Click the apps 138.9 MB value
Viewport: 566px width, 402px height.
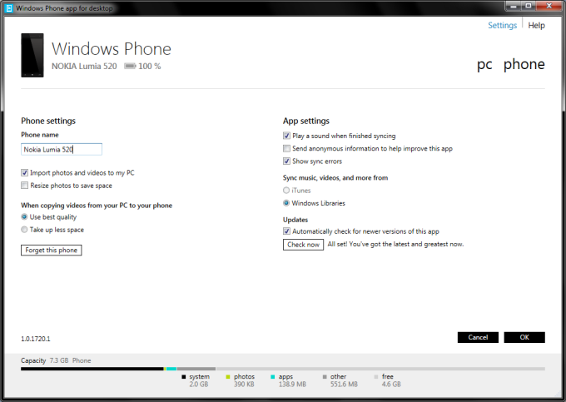pos(292,385)
